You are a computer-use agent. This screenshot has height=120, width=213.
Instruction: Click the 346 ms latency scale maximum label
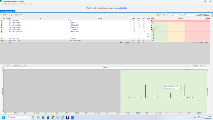(x=208, y=18)
